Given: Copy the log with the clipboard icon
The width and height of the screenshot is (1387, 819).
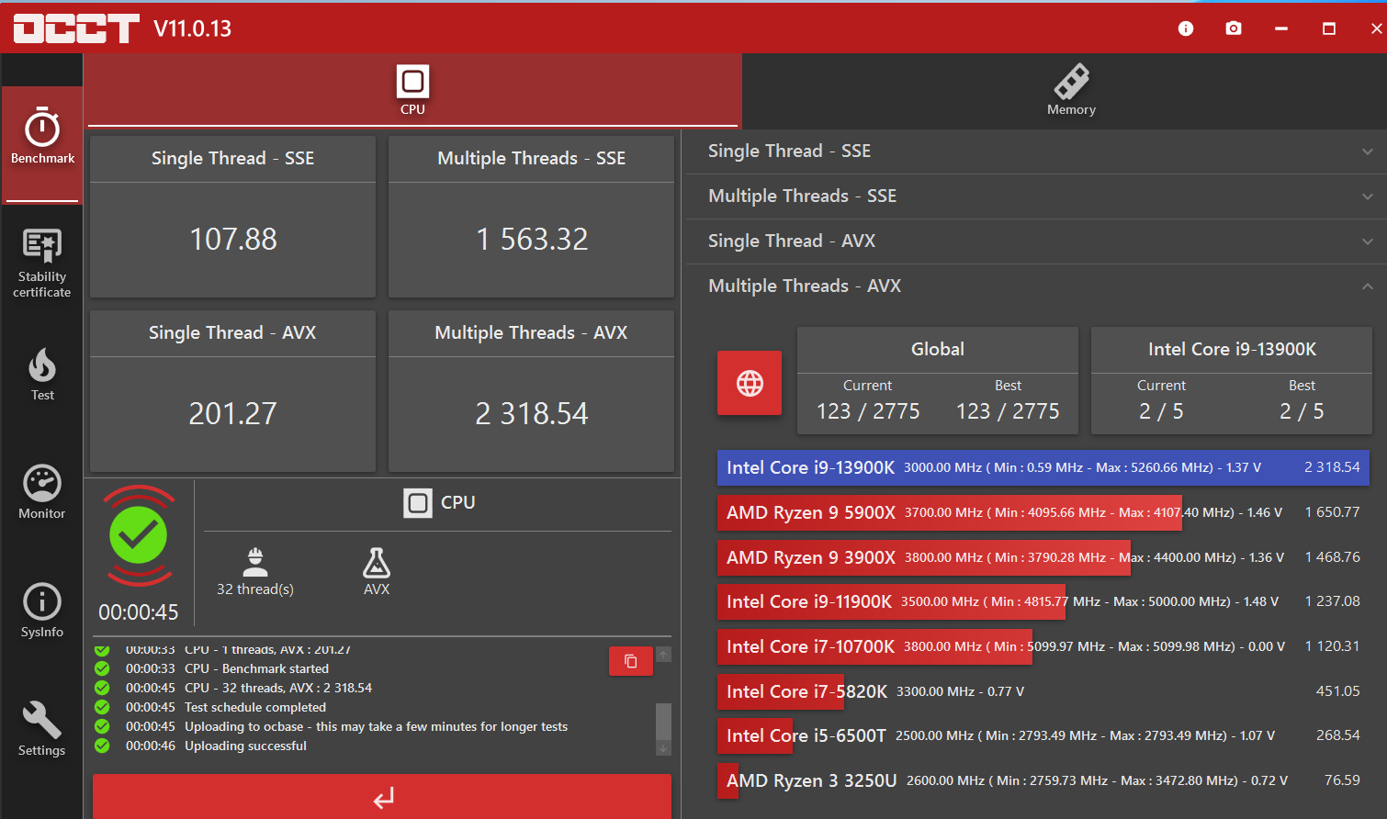Looking at the screenshot, I should (x=631, y=661).
